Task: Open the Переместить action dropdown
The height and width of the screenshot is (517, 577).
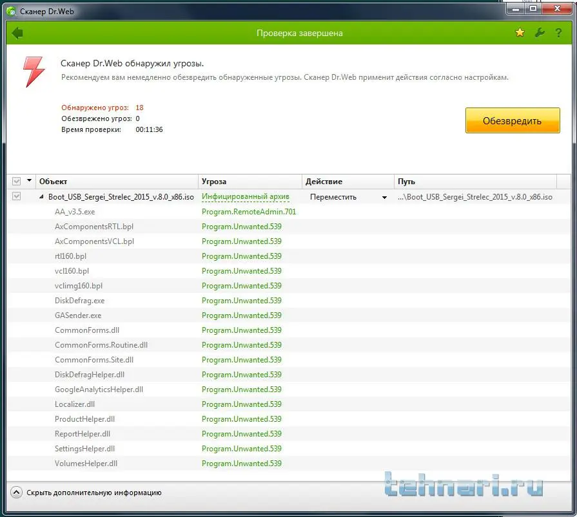Action: click(384, 197)
